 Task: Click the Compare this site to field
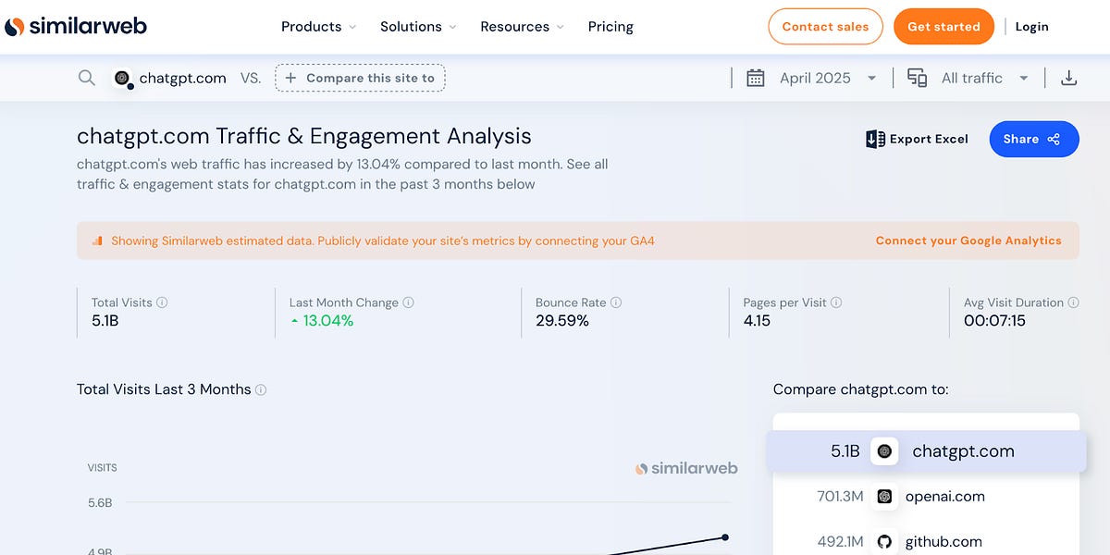click(x=360, y=79)
